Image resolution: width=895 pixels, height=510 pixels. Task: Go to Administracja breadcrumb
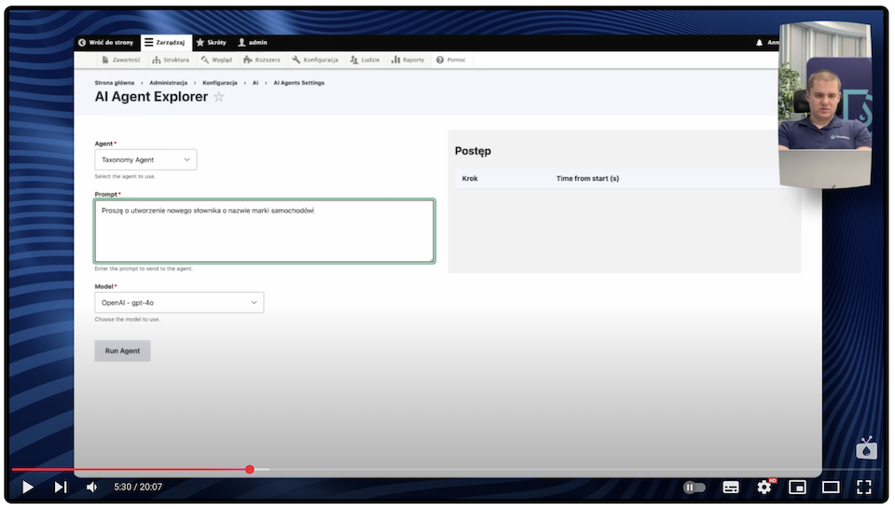[169, 83]
